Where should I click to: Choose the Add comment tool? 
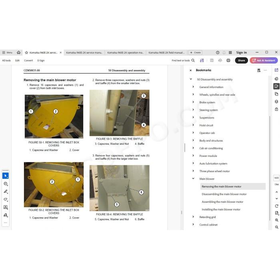point(6,184)
